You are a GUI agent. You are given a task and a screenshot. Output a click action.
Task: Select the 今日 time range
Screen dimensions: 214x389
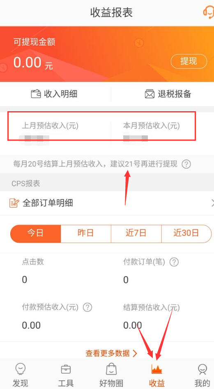(35, 234)
